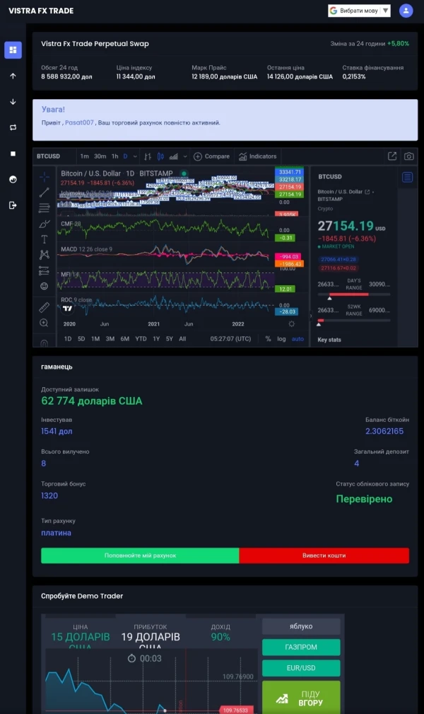This screenshot has height=714, width=424.
Task: Open the user profile avatar icon
Action: (x=406, y=11)
